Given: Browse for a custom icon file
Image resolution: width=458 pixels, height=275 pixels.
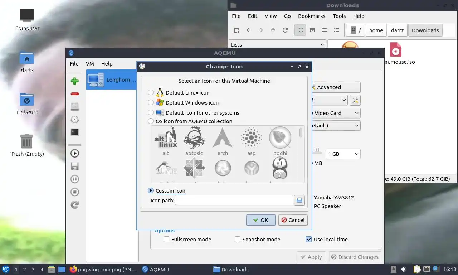Looking at the screenshot, I should (x=299, y=200).
